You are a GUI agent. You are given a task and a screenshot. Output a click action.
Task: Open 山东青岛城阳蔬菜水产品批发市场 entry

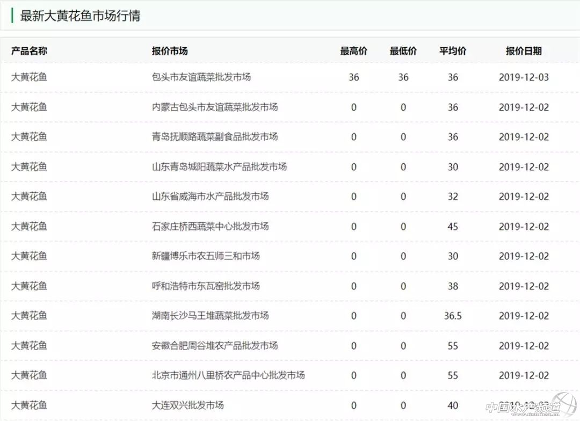click(219, 166)
